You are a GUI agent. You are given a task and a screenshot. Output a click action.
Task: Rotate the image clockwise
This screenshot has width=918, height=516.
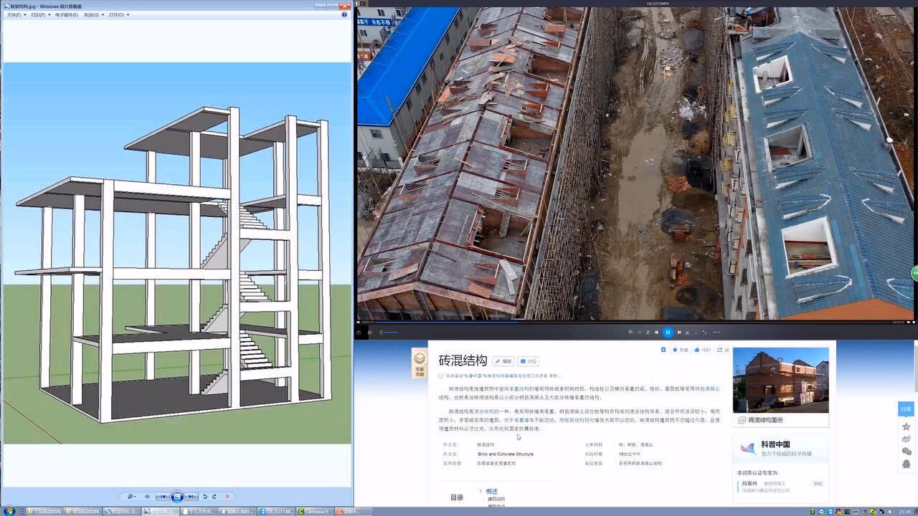214,496
